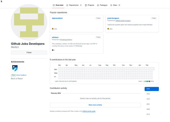Click Java language dot on pixel-dungeon card
This screenshot has width=170, height=122.
108,29
